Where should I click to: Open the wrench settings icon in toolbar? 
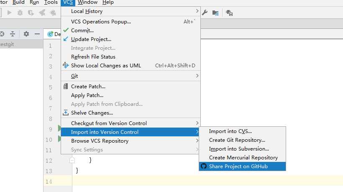[205, 13]
